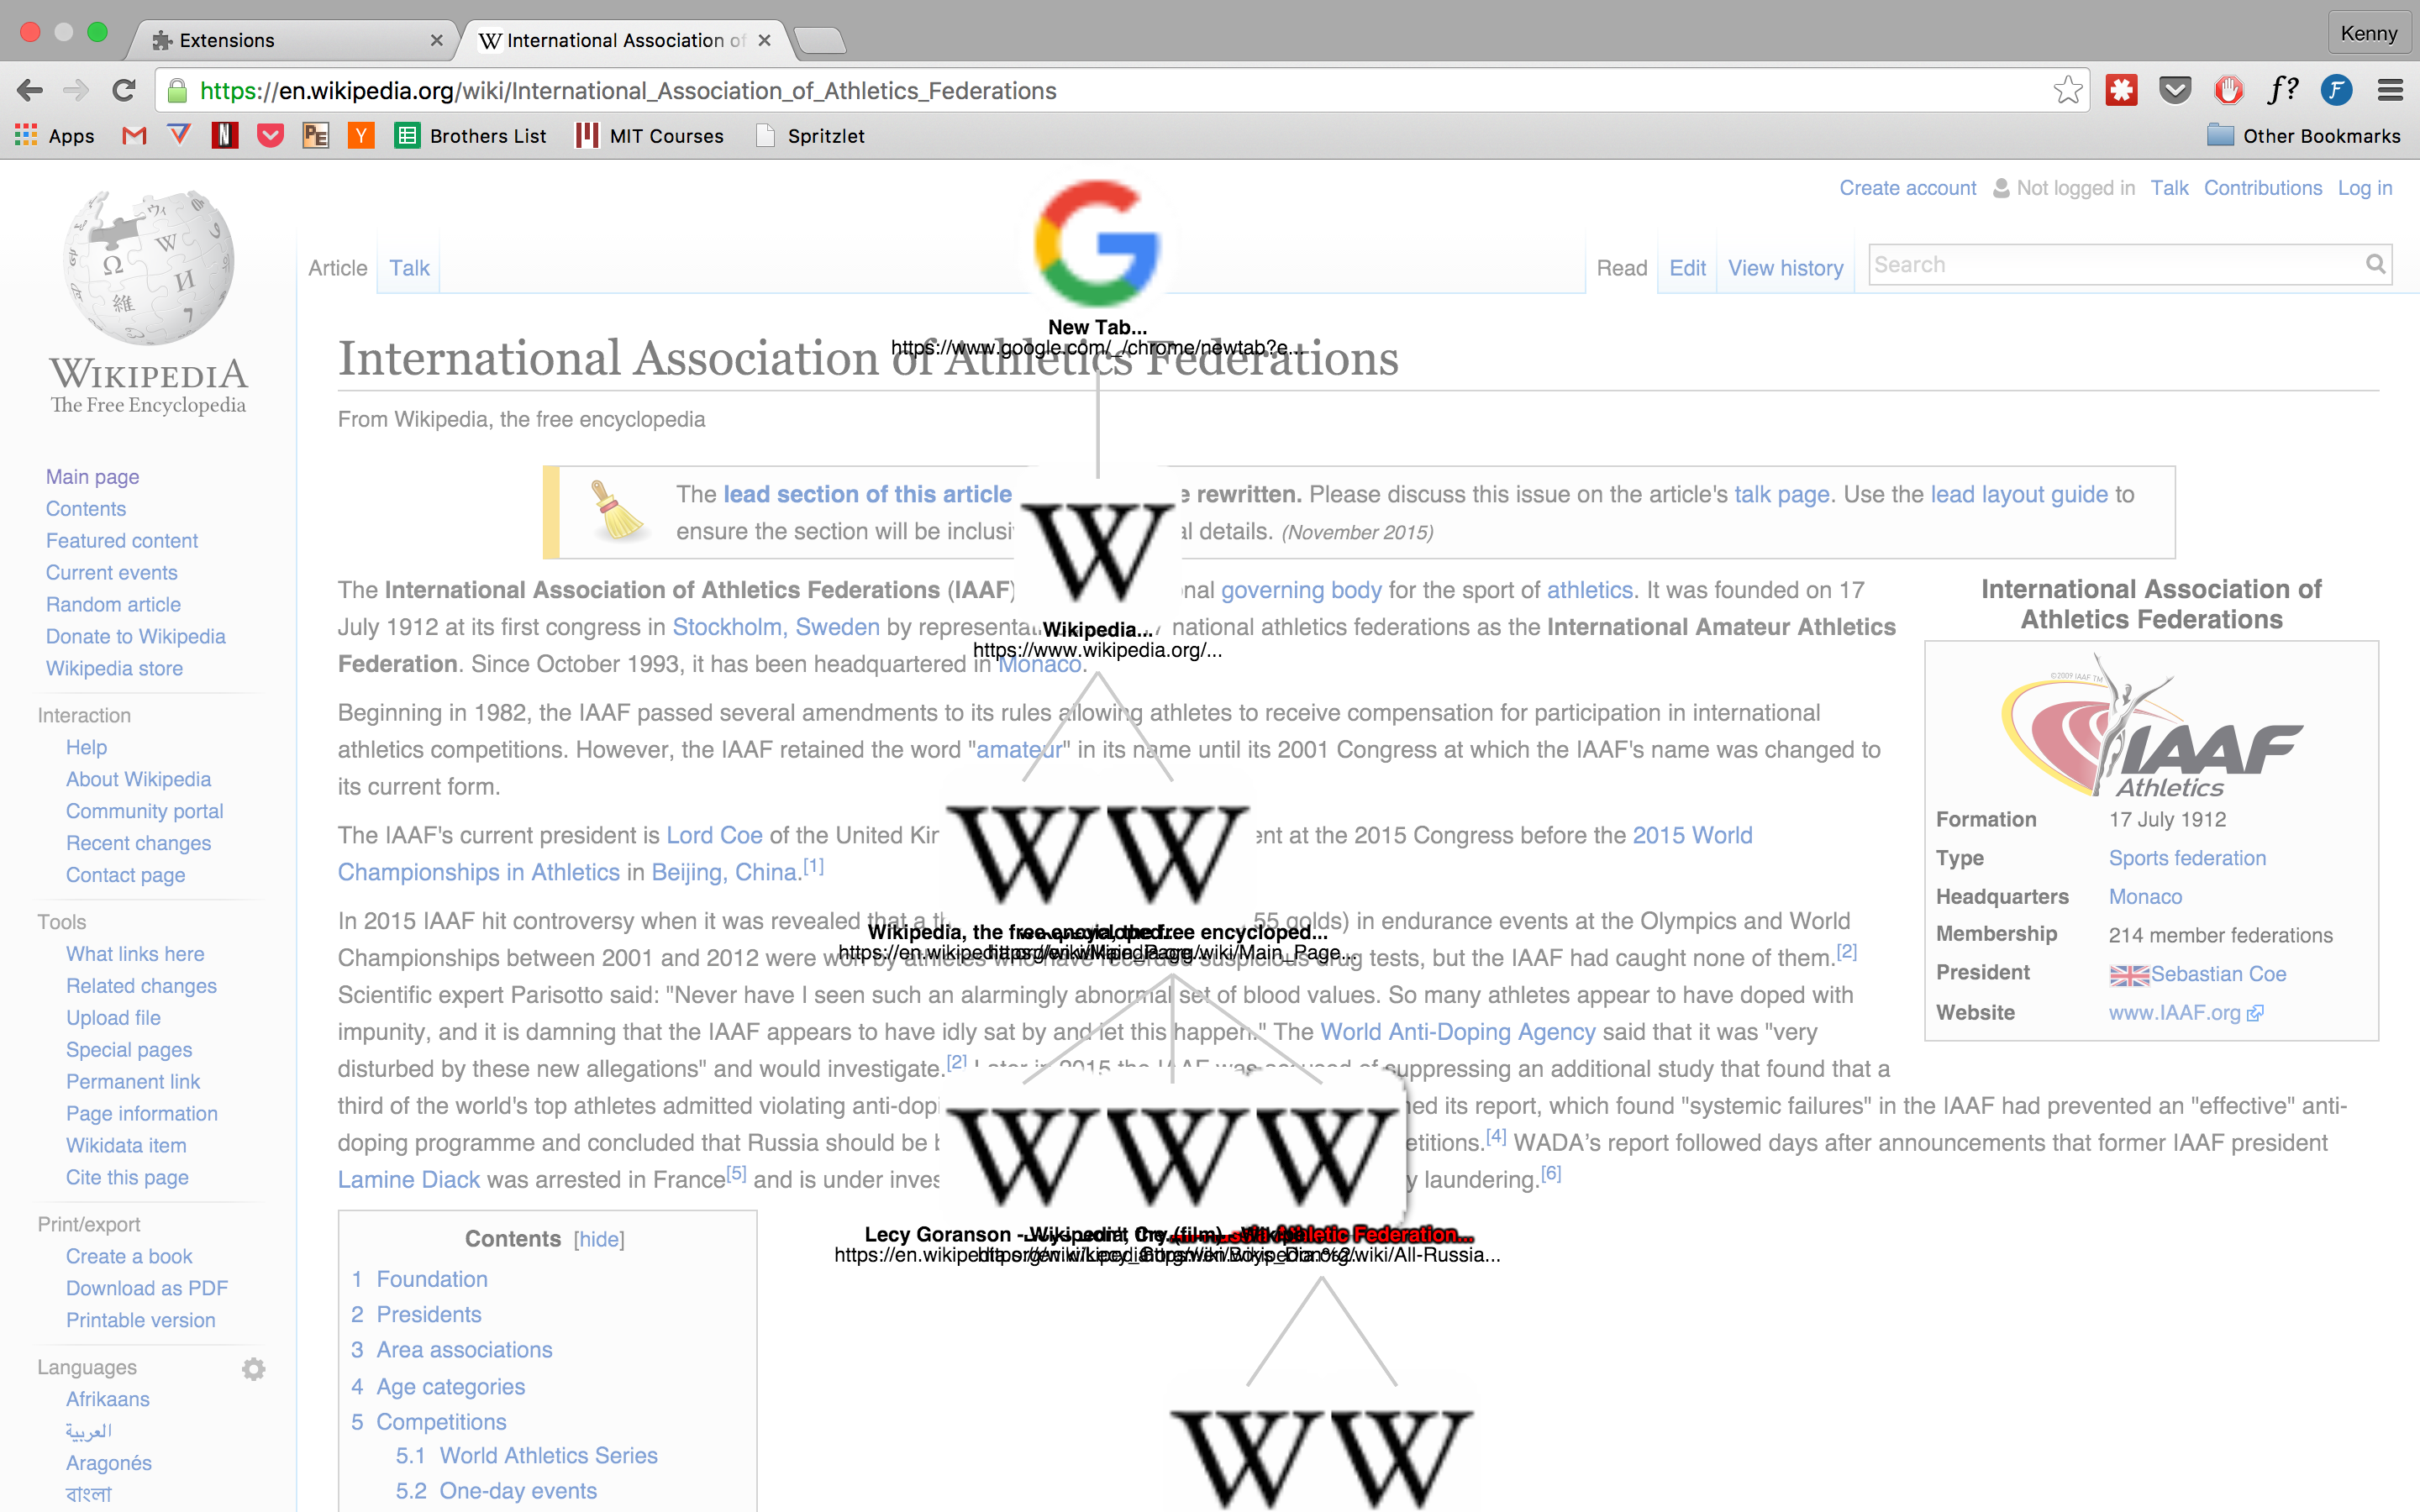Image resolution: width=2420 pixels, height=1512 pixels.
Task: Open the Kenny profile menu
Action: [x=2367, y=34]
